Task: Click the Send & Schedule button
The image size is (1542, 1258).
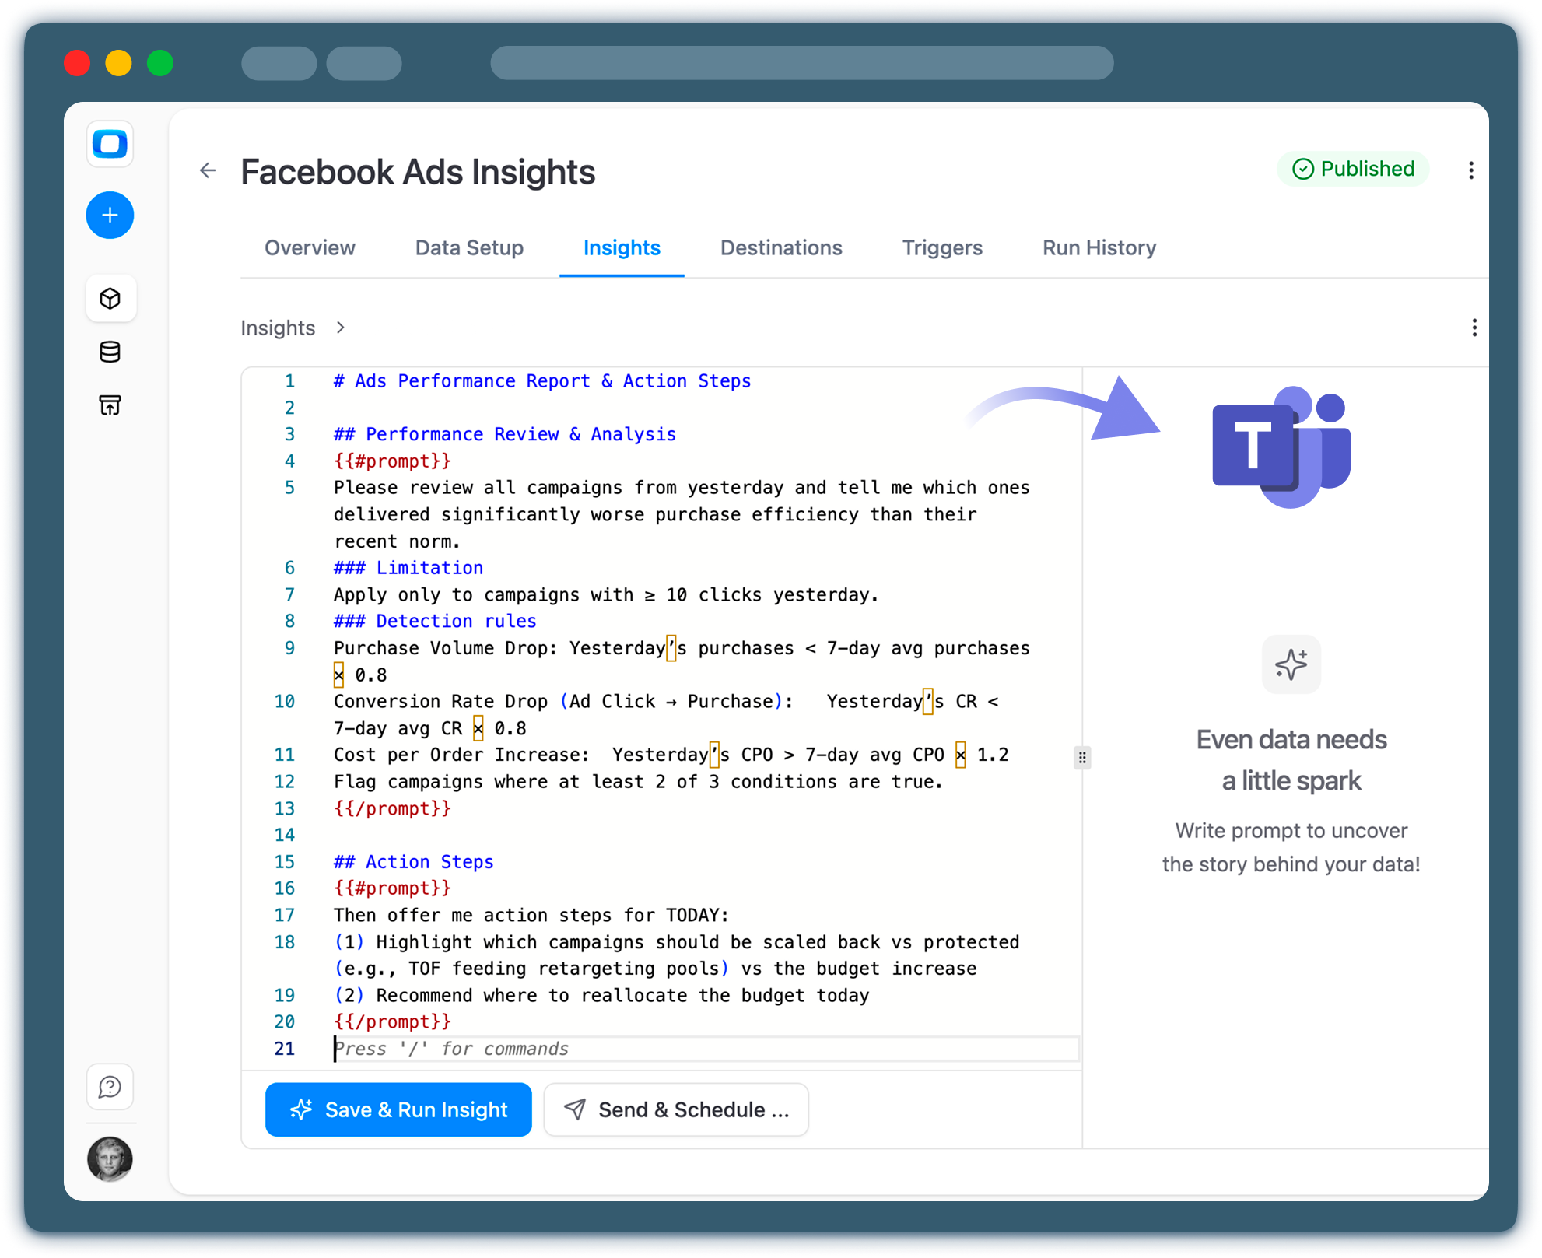Action: [x=675, y=1109]
